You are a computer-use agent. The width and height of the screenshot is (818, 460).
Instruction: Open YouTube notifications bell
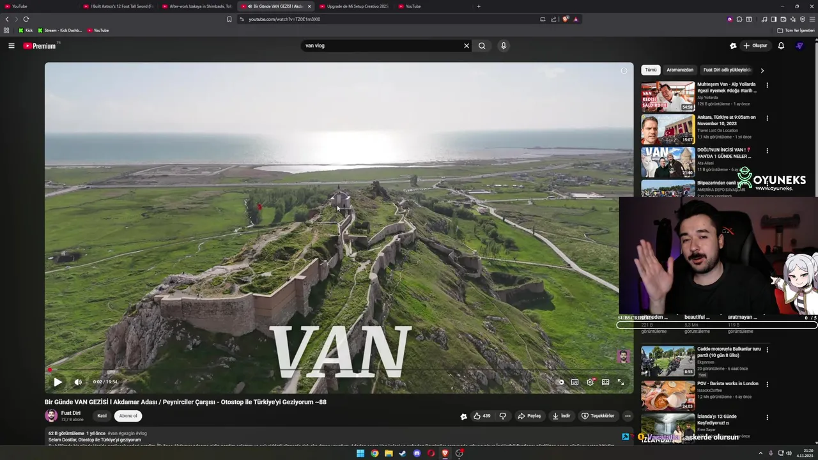click(x=781, y=45)
